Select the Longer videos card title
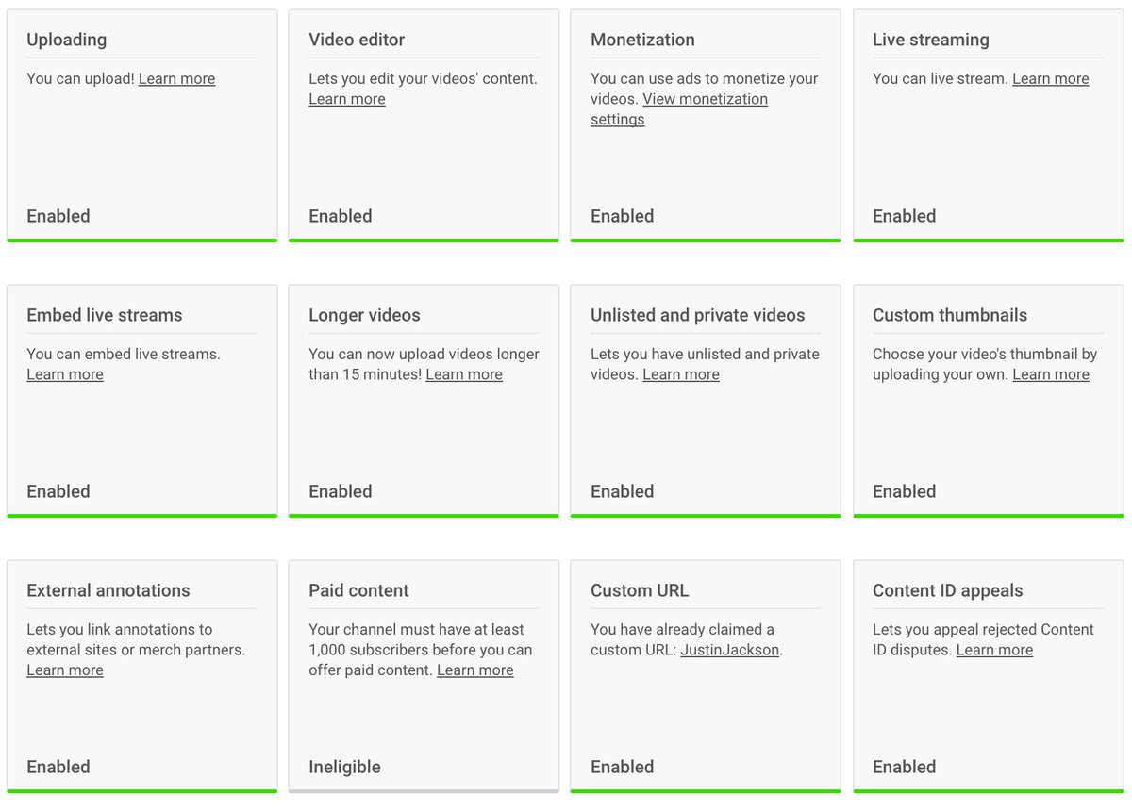 click(x=364, y=315)
